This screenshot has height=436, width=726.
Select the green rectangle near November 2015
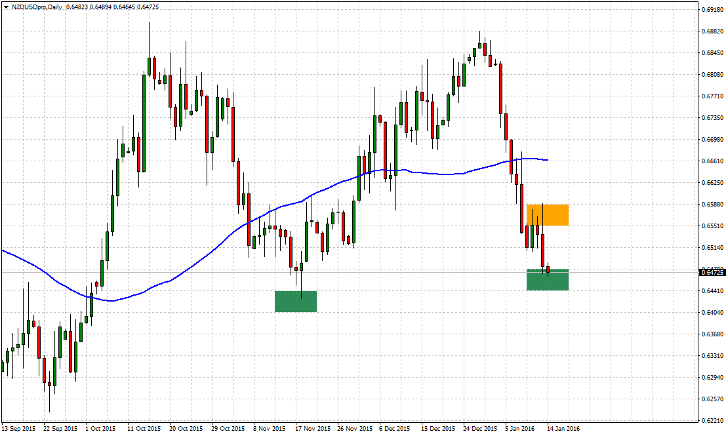tap(296, 302)
